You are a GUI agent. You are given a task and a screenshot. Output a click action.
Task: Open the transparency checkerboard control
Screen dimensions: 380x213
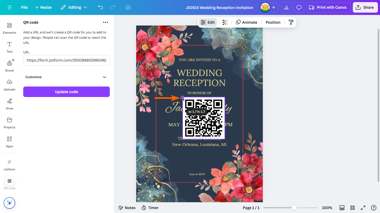pos(225,22)
